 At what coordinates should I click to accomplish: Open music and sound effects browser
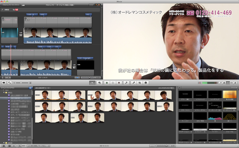click(x=220, y=83)
